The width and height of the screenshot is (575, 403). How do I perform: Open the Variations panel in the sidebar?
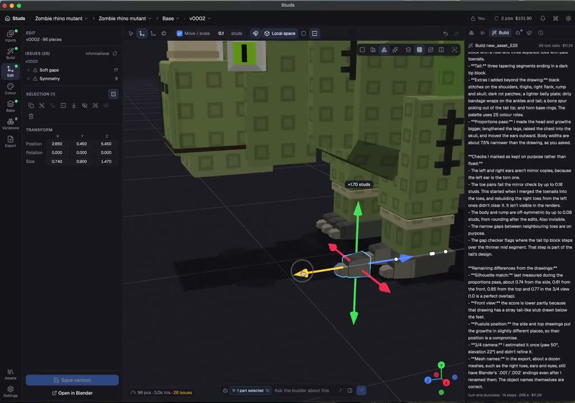click(x=10, y=124)
